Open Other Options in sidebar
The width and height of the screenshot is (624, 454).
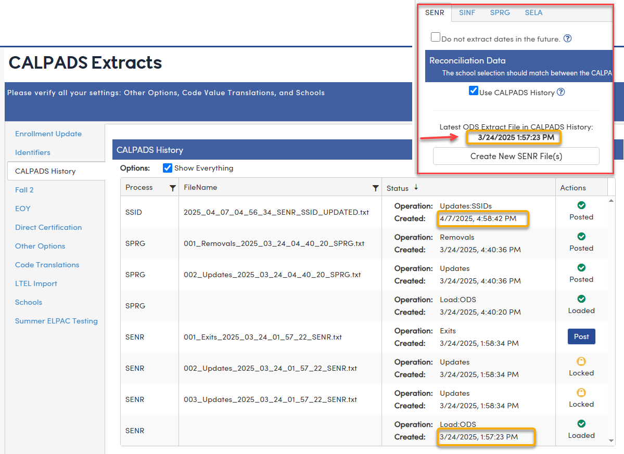(x=40, y=246)
